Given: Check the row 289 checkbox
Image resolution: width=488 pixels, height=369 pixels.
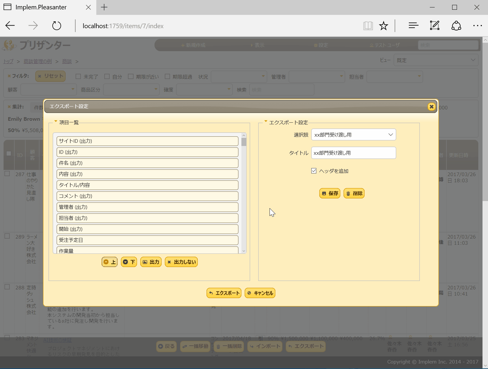Looking at the screenshot, I should pyautogui.click(x=7, y=236).
